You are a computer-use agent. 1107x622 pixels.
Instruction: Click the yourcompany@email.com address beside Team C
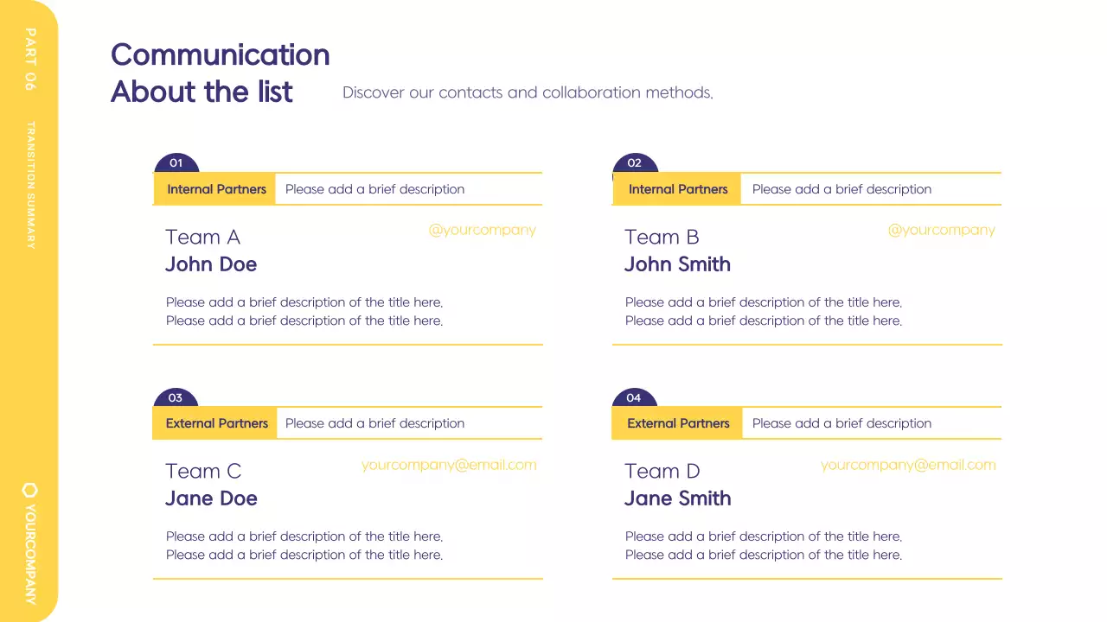tap(449, 465)
